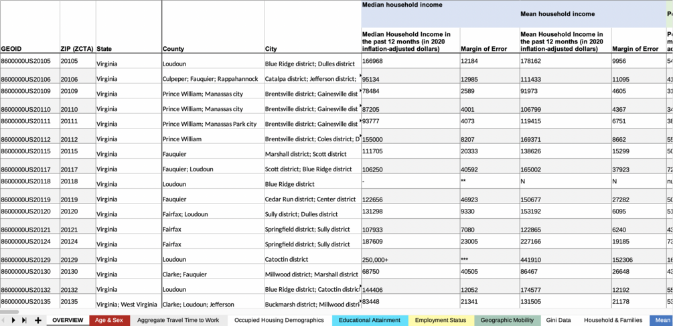The width and height of the screenshot is (673, 326).
Task: Open Occupied Housing Demographics tab
Action: pos(279,321)
